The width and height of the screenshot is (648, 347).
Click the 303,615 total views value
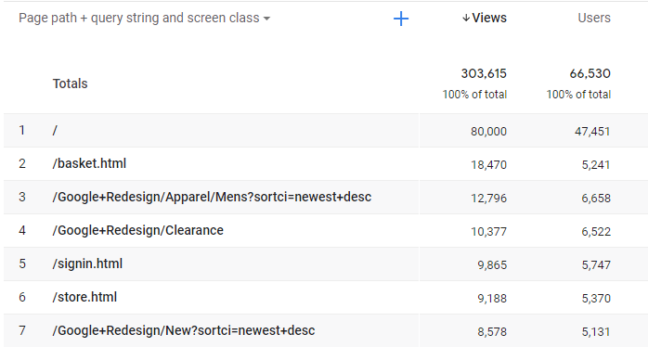pyautogui.click(x=484, y=73)
